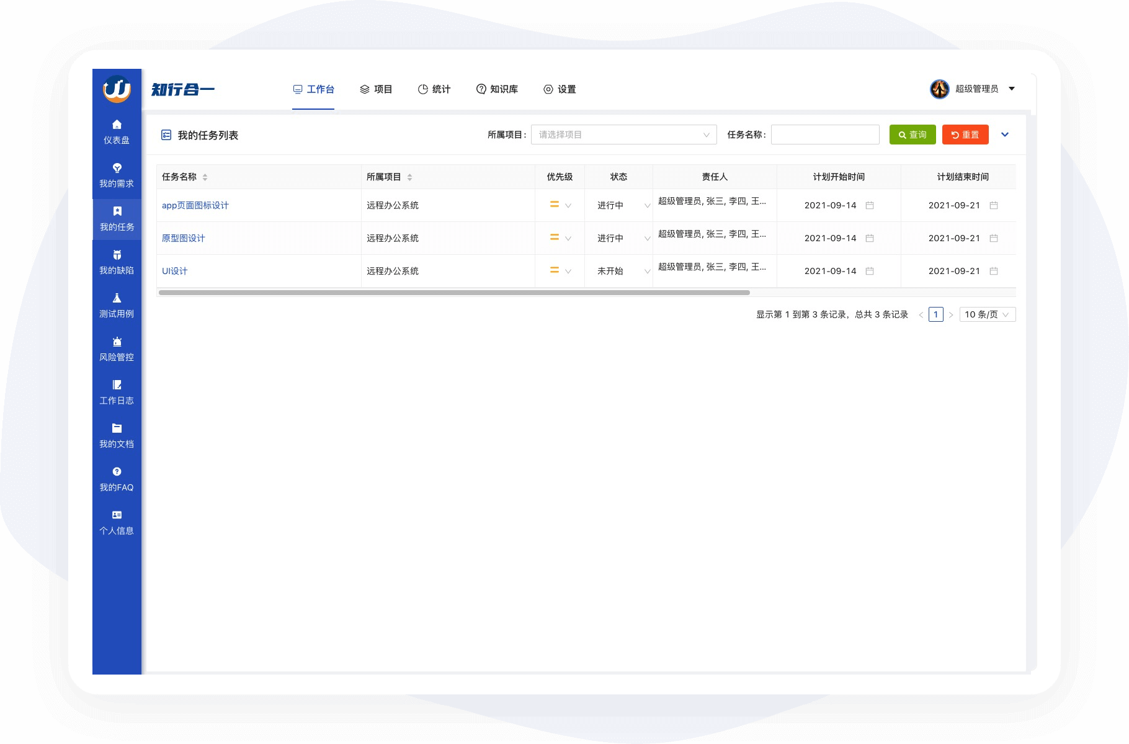Viewport: 1129px width, 744px height.
Task: Click calendar icon for app页面图标设计 start date
Action: point(870,205)
